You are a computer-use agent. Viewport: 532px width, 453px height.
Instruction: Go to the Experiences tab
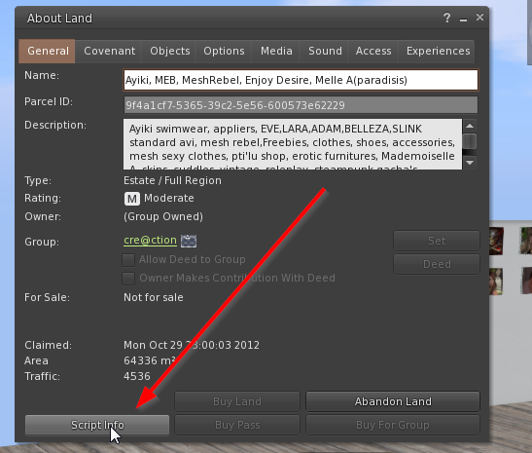[x=438, y=51]
